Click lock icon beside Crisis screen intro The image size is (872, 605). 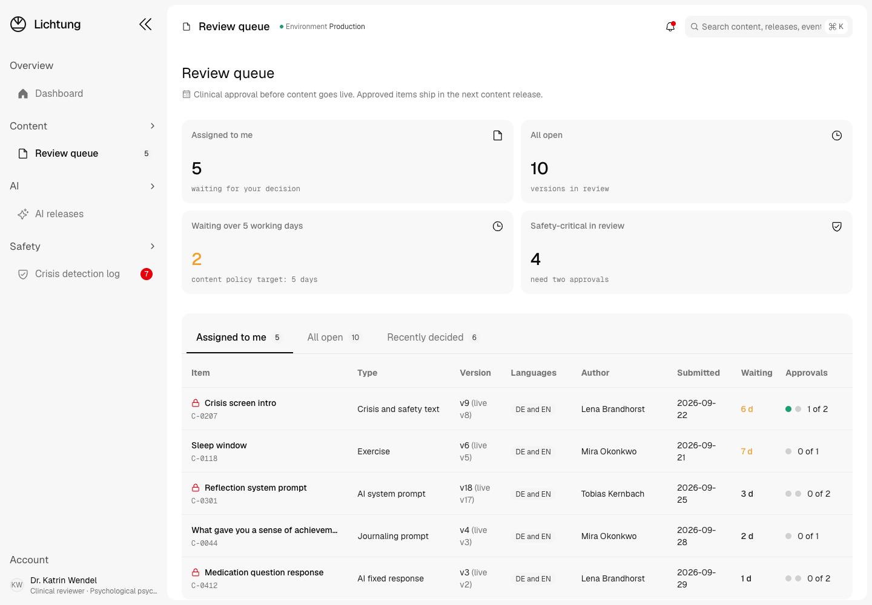pos(196,403)
